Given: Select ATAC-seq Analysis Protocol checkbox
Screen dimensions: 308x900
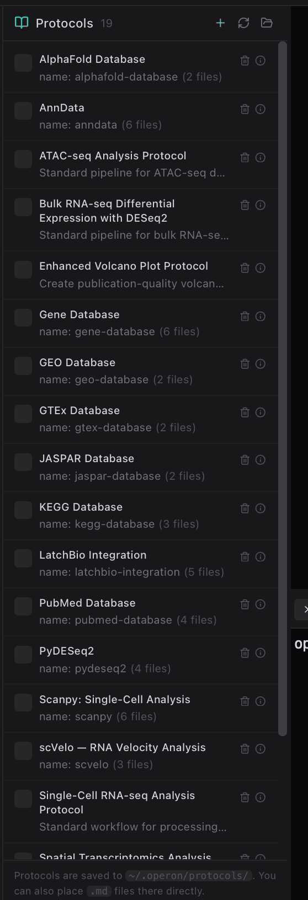Looking at the screenshot, I should point(23,159).
